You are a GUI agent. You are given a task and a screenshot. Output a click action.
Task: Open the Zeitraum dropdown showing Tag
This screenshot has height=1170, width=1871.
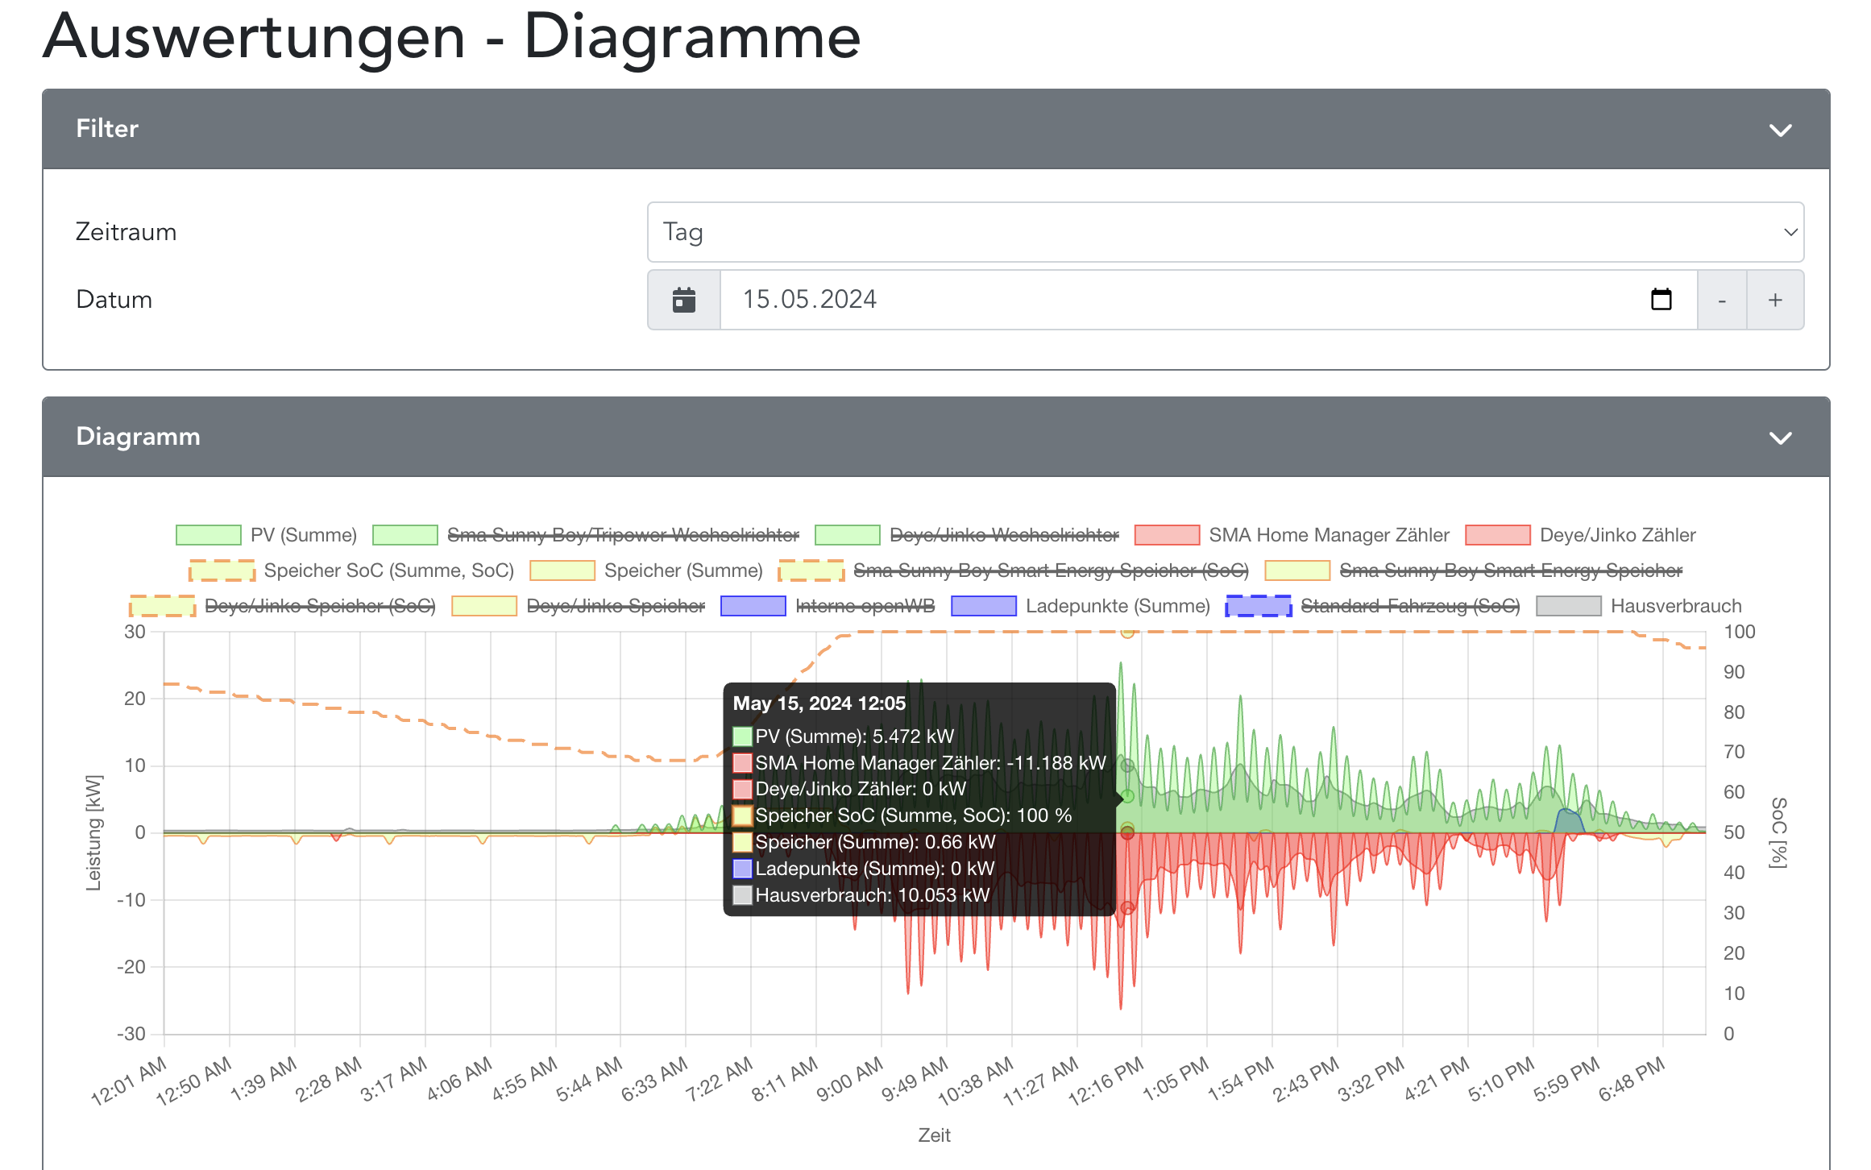coord(1225,232)
